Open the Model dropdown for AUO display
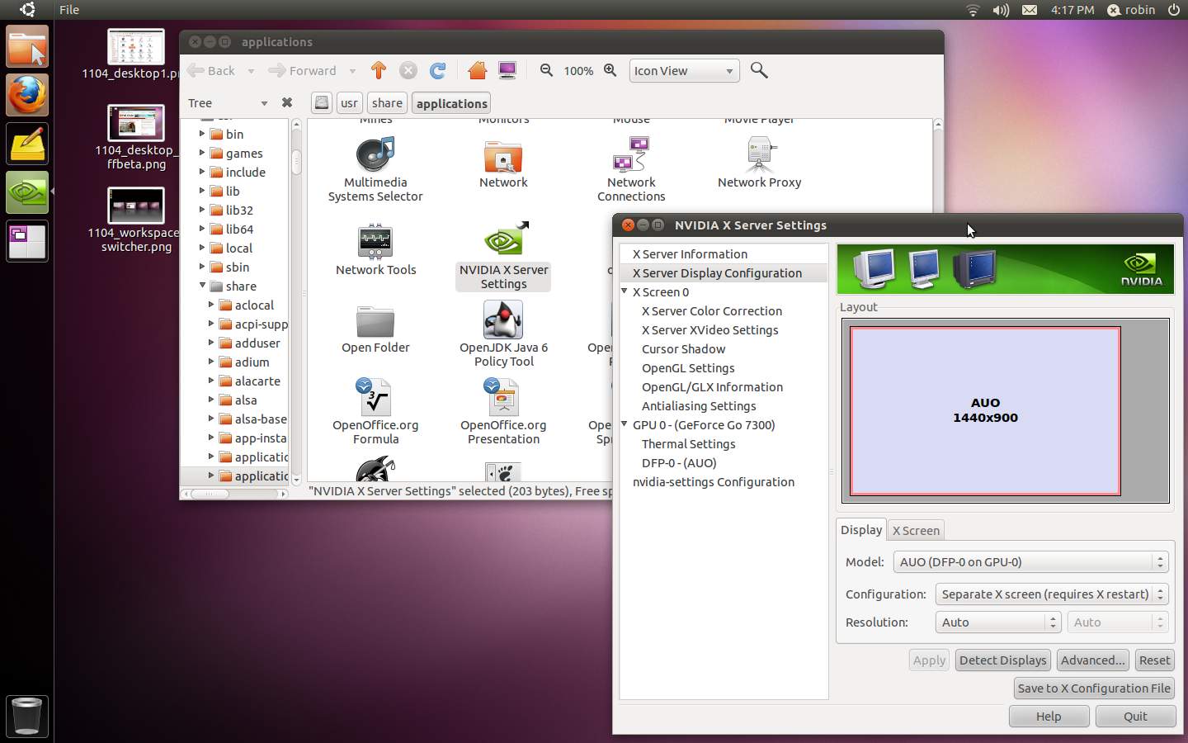 pyautogui.click(x=1030, y=562)
